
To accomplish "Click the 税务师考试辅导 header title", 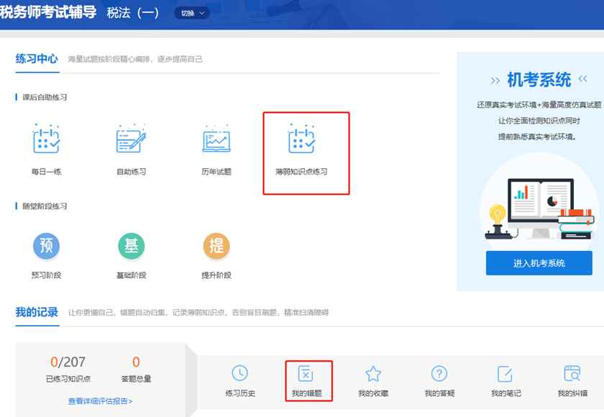I will coord(48,12).
